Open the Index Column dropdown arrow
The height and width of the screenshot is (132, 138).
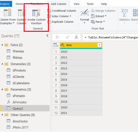pos(70,16)
